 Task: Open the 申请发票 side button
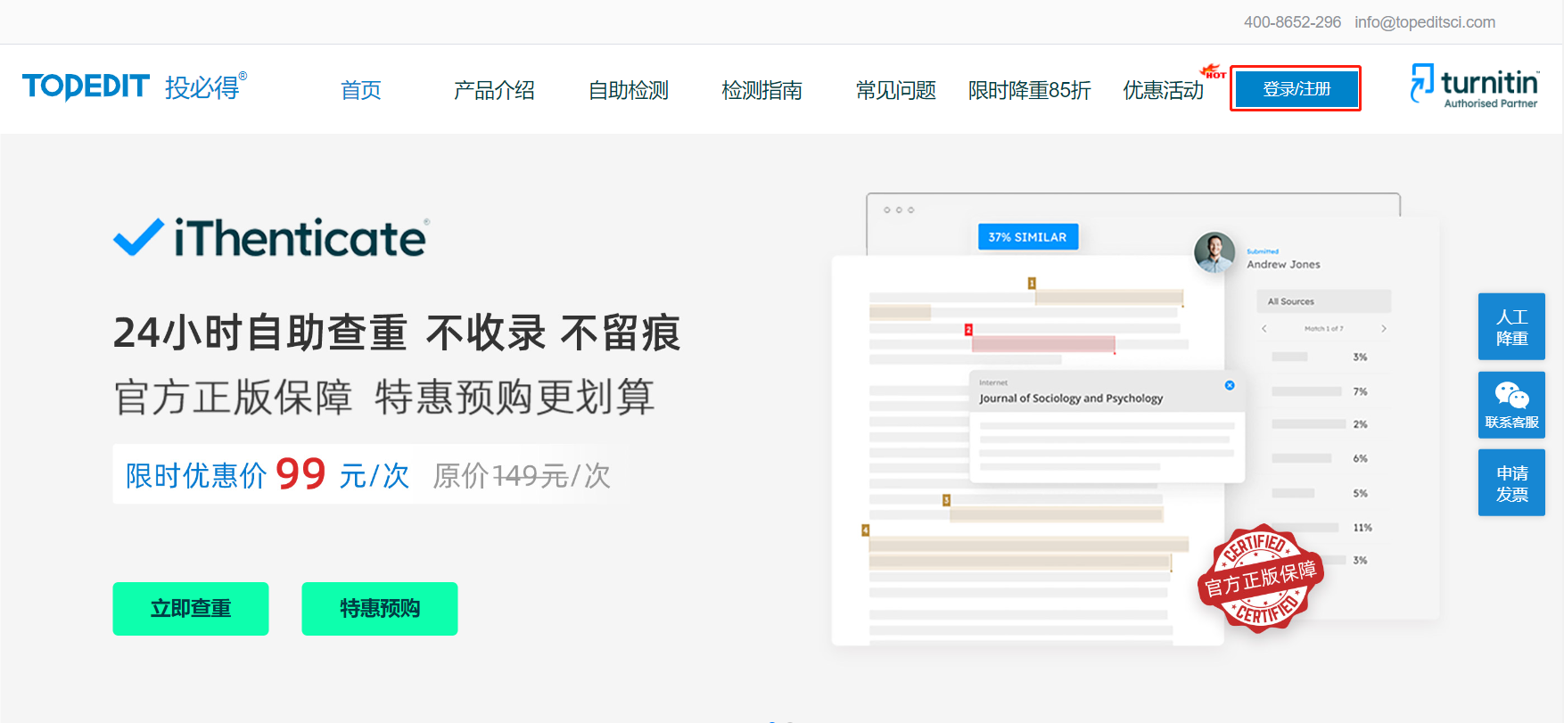tap(1511, 483)
